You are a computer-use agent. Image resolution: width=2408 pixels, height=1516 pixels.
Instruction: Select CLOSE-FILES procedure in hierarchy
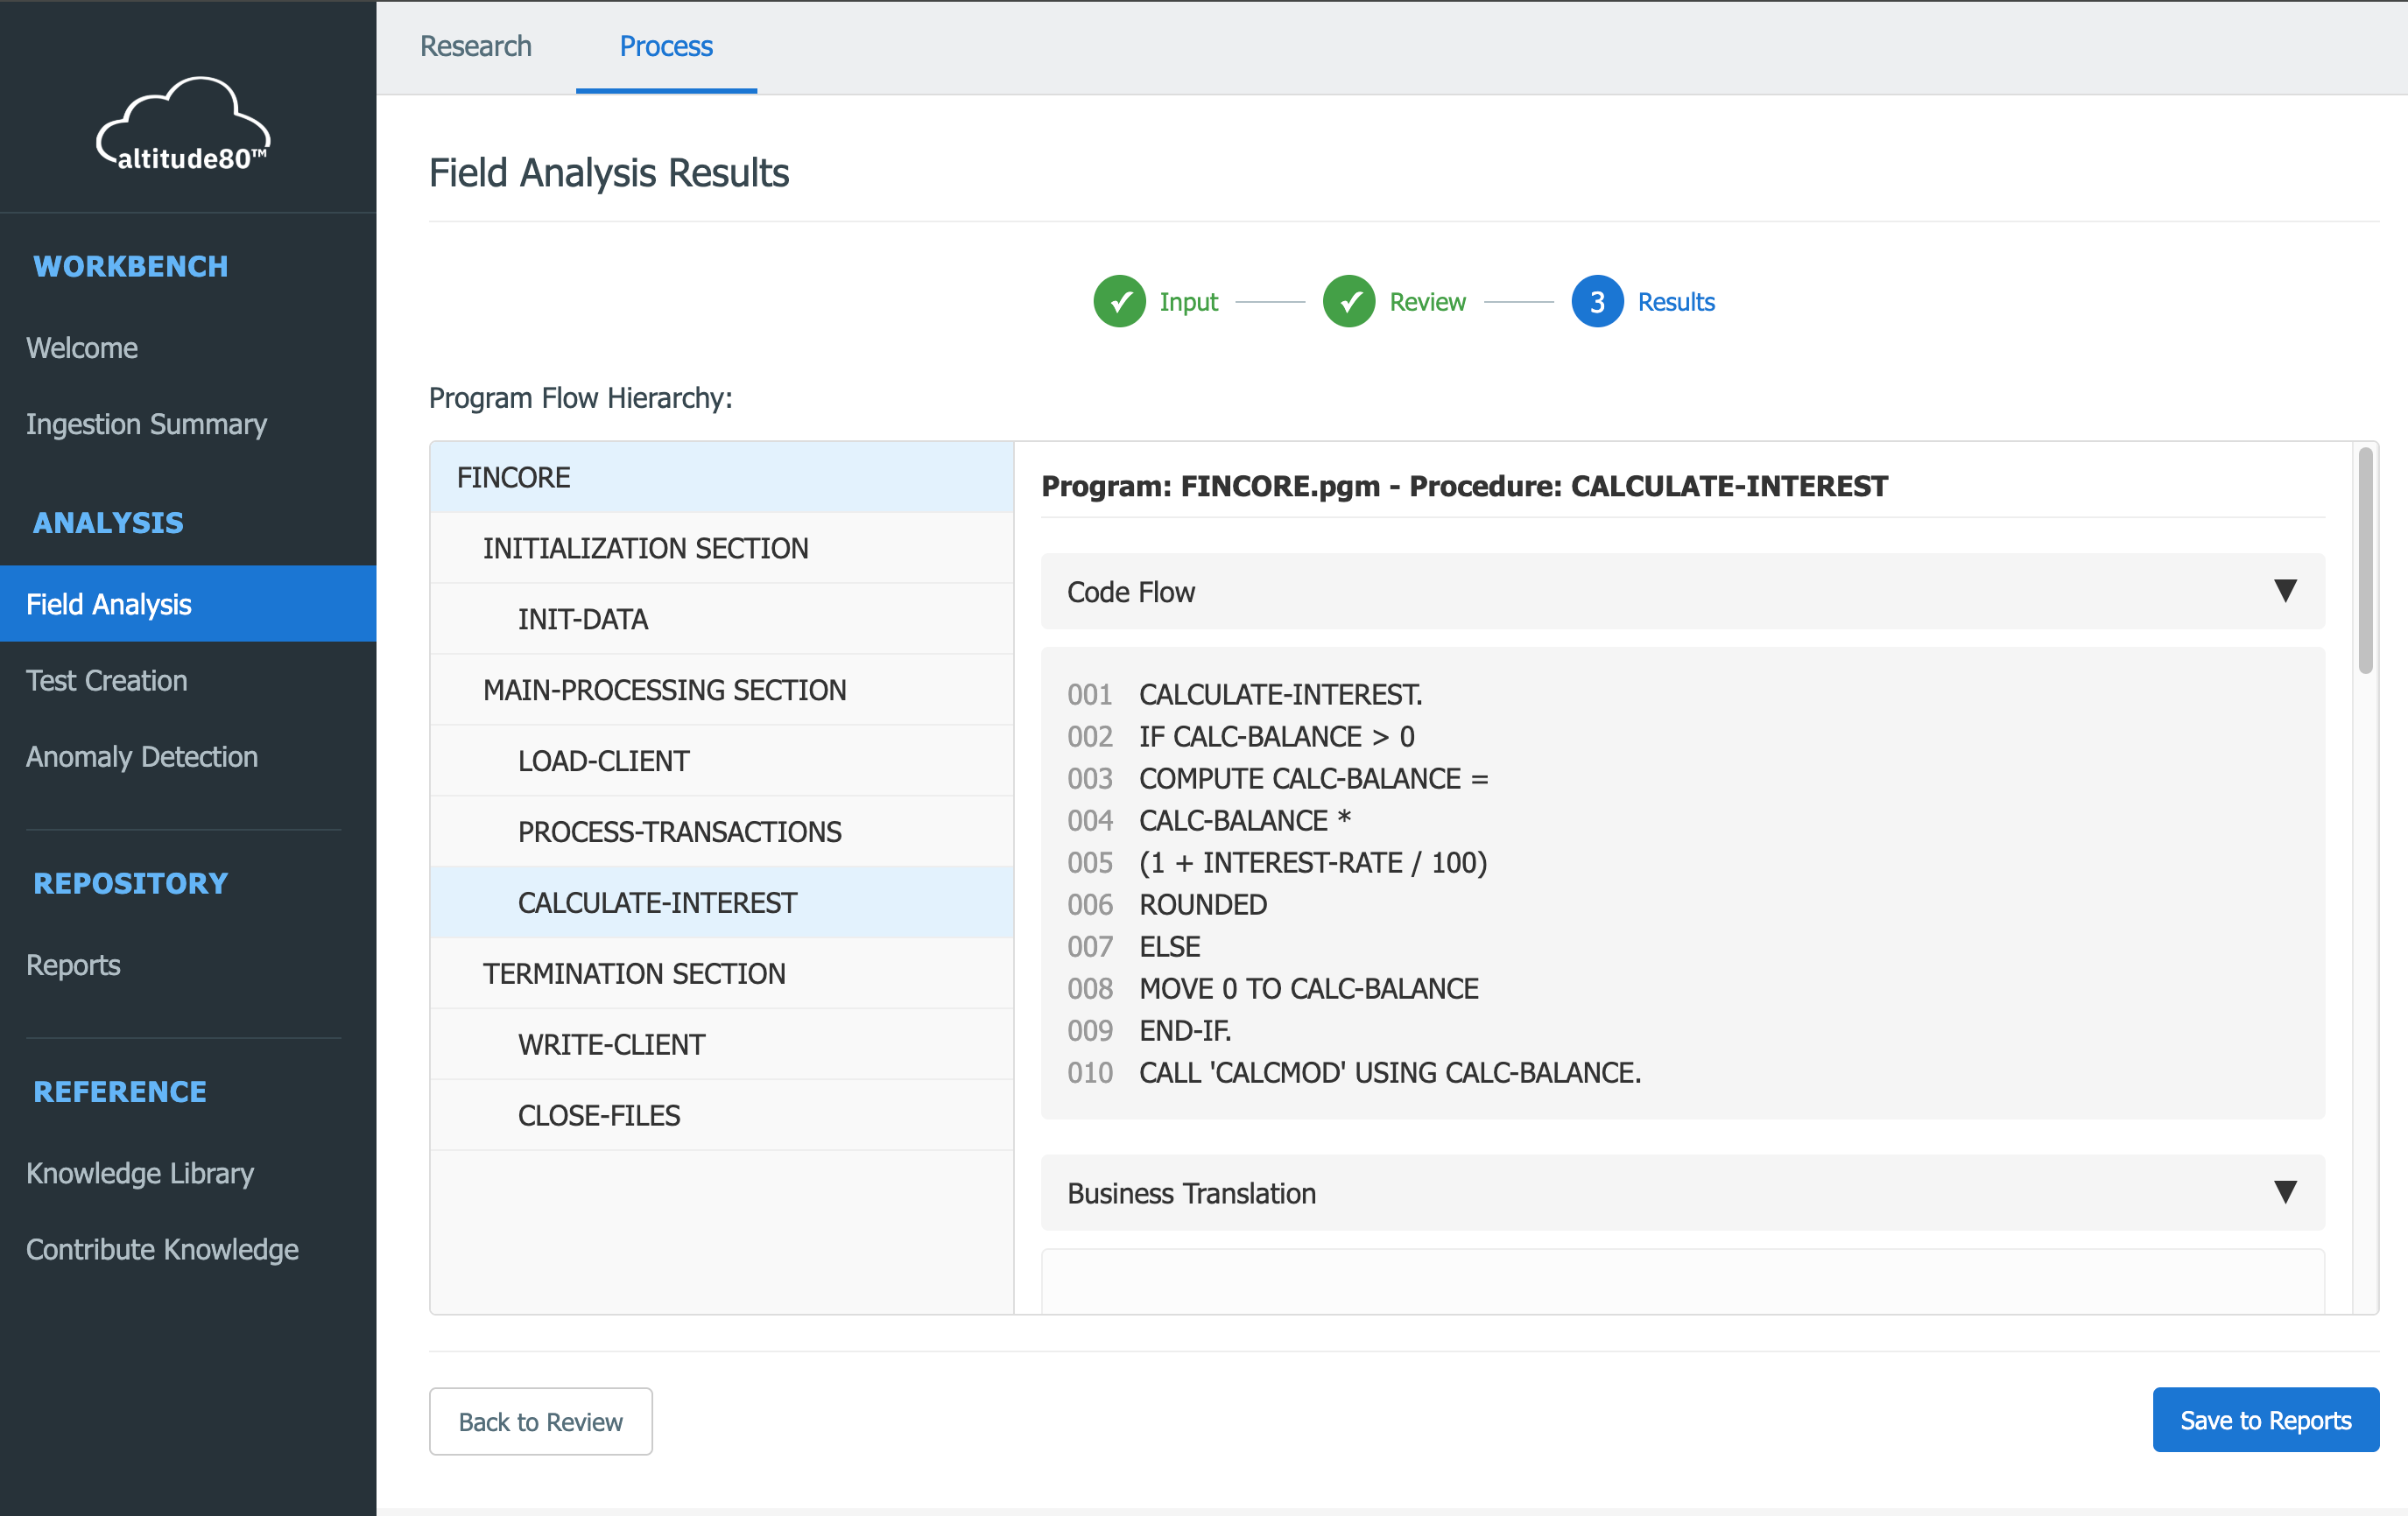coord(721,1116)
